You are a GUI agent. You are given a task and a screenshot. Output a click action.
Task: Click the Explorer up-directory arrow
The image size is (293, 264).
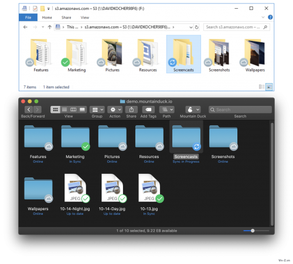(x=50, y=27)
